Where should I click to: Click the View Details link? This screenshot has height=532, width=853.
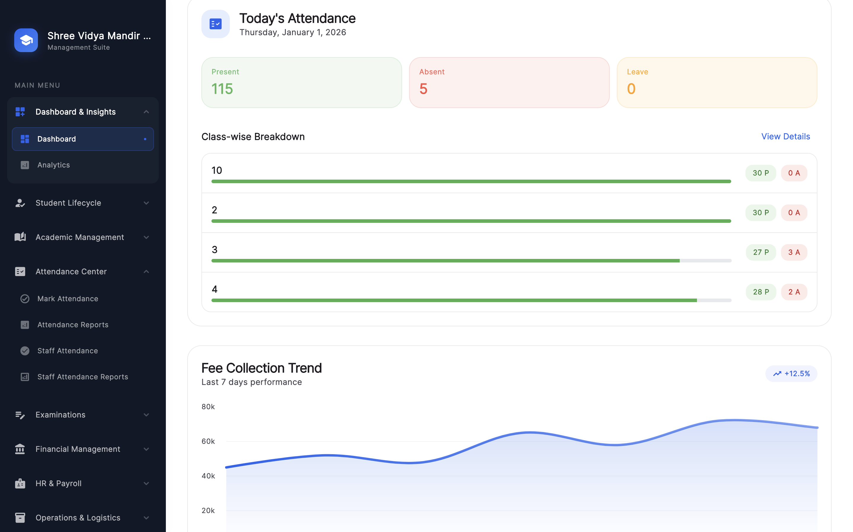pyautogui.click(x=785, y=136)
